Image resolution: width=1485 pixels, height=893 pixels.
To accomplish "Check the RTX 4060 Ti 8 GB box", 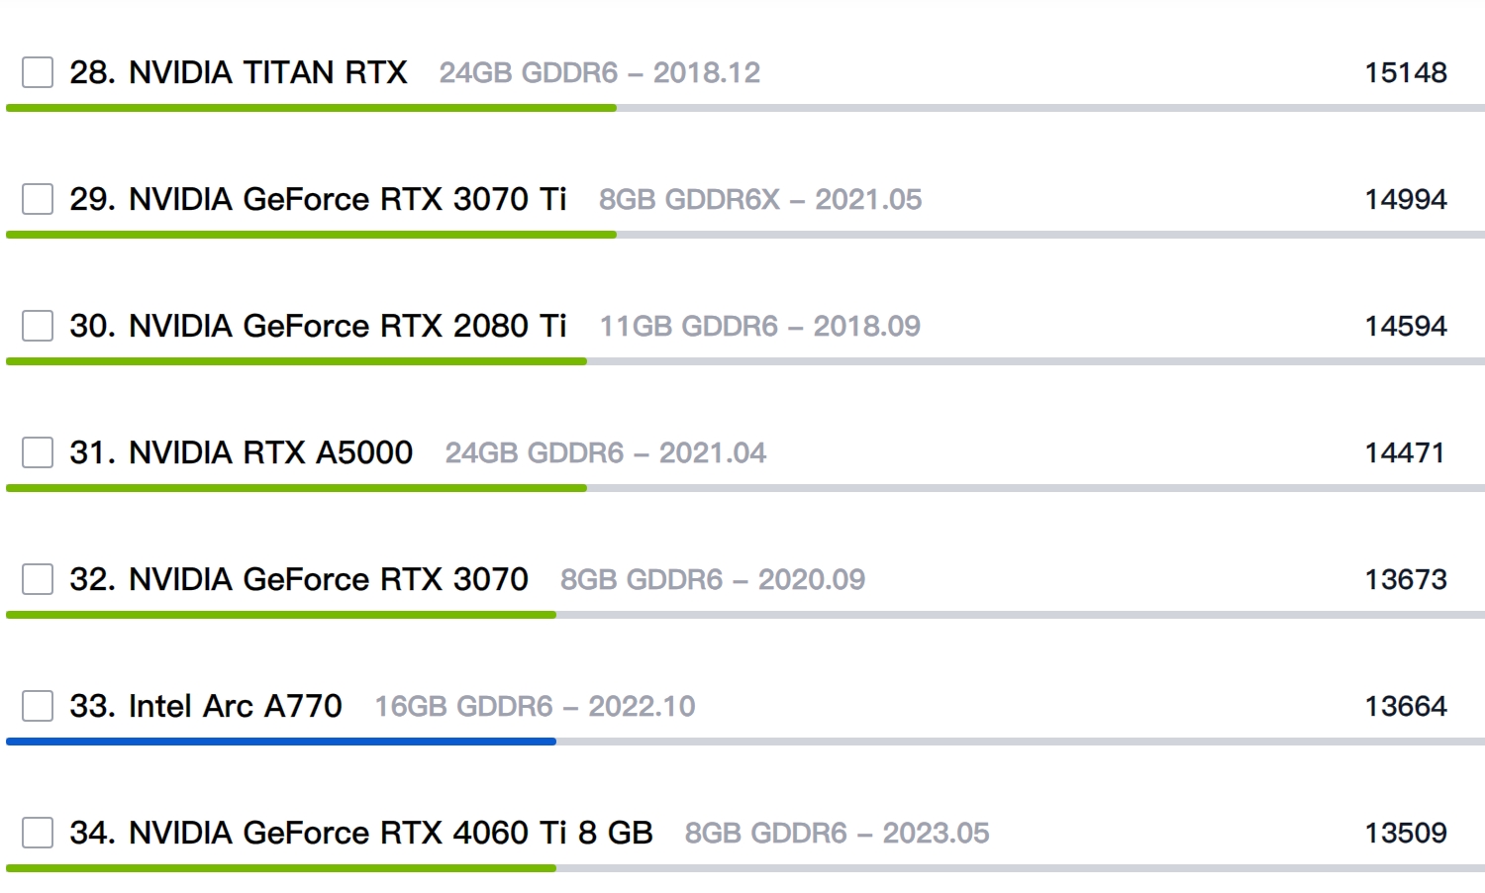I will pos(37,833).
